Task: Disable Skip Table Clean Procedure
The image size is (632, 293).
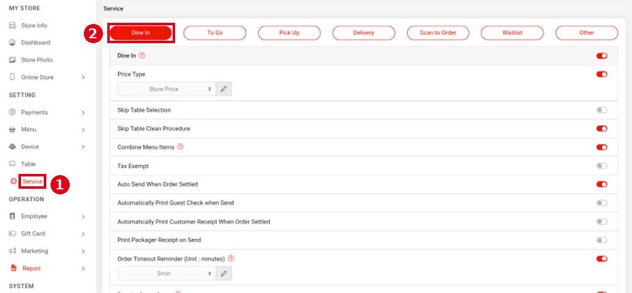Action: click(x=602, y=128)
